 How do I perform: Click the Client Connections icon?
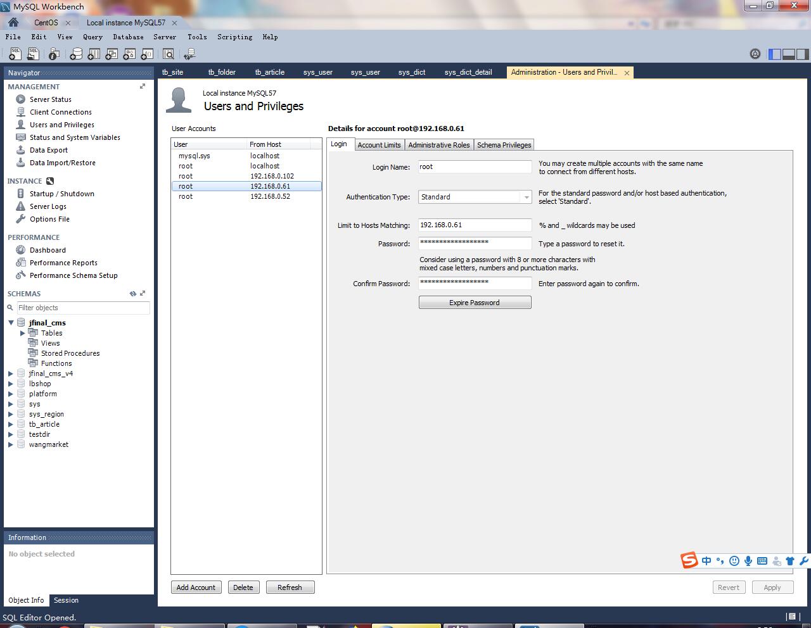(21, 112)
